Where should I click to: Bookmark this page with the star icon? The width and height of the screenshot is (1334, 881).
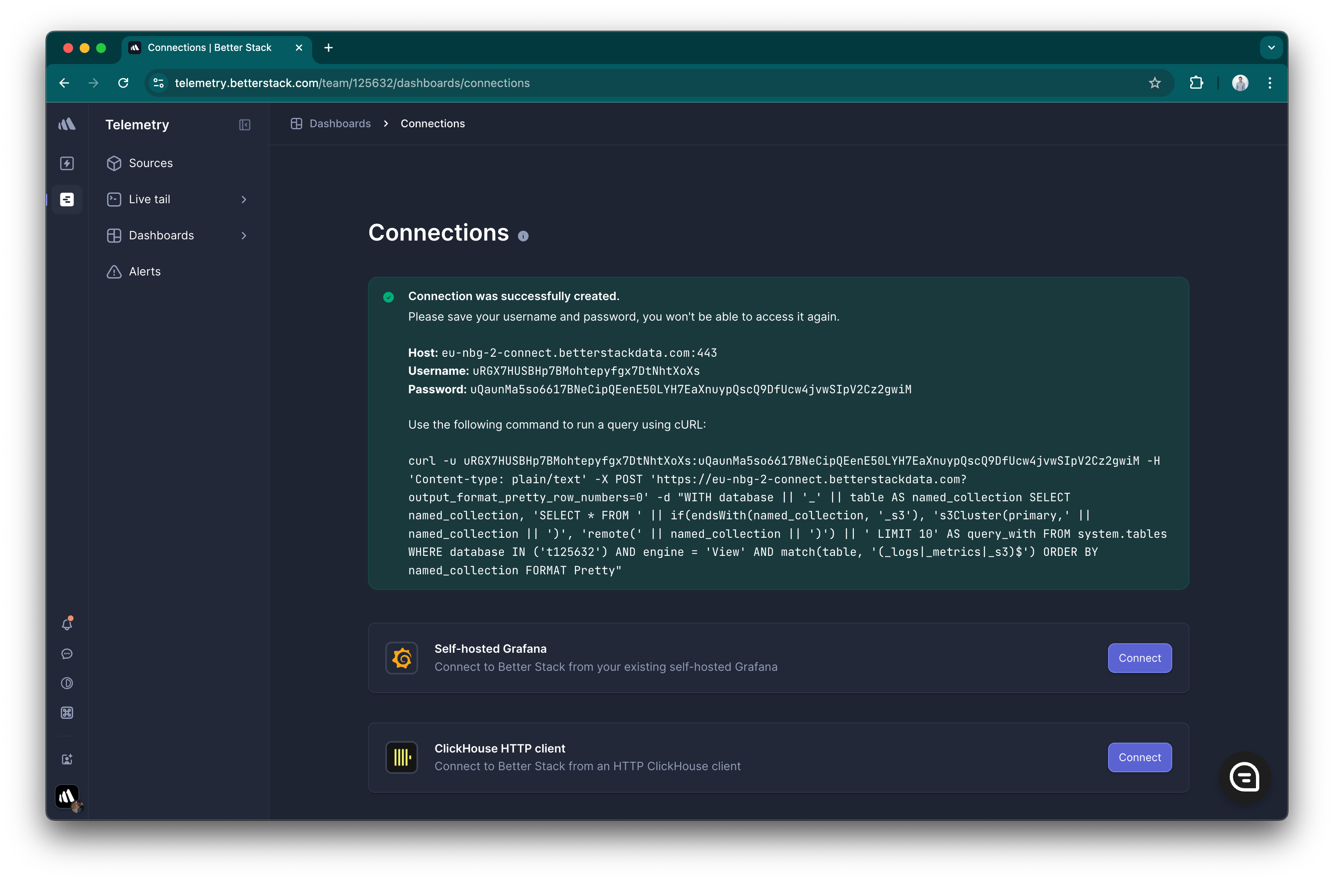pyautogui.click(x=1155, y=83)
